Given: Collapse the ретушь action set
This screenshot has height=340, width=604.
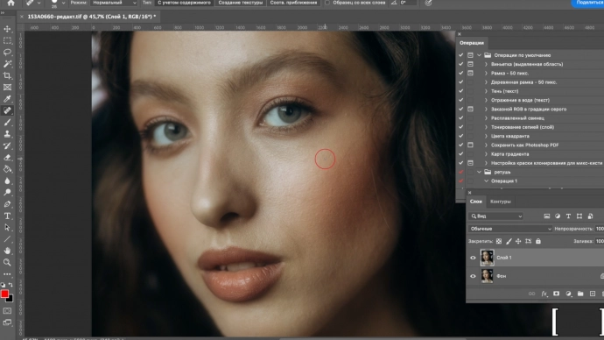Looking at the screenshot, I should pyautogui.click(x=479, y=172).
